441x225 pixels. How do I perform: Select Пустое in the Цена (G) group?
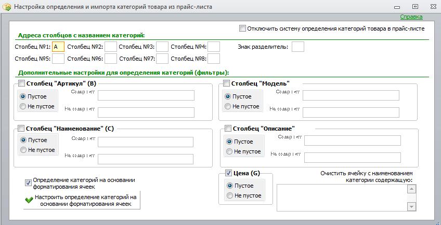[230, 186]
